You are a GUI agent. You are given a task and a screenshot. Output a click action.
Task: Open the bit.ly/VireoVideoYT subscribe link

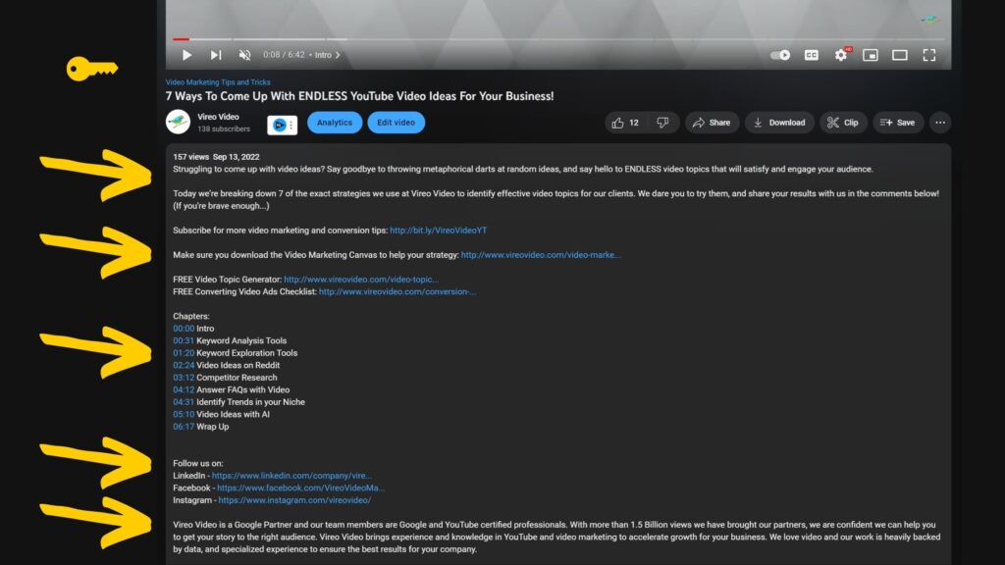click(x=439, y=230)
